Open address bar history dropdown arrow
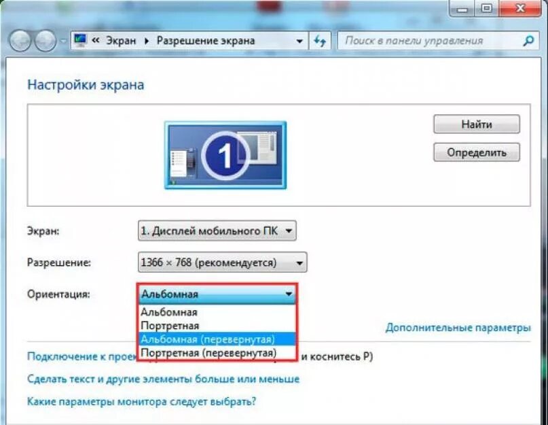The image size is (548, 425). (299, 41)
